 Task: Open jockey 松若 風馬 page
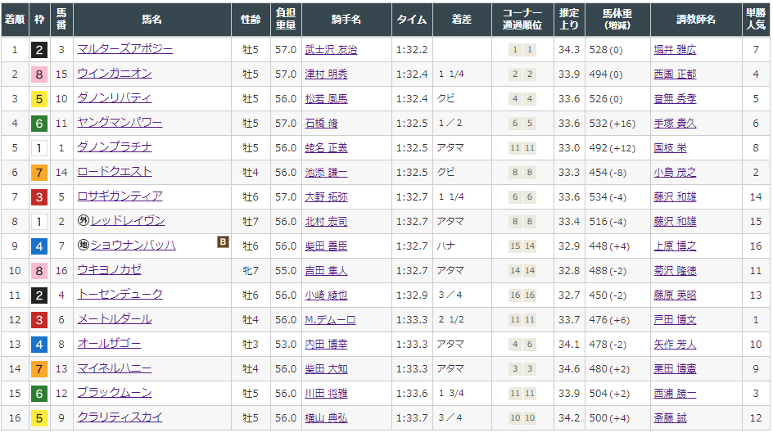[327, 99]
